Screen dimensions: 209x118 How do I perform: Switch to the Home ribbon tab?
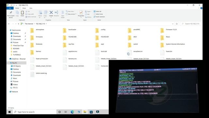pyautogui.click(x=17, y=8)
